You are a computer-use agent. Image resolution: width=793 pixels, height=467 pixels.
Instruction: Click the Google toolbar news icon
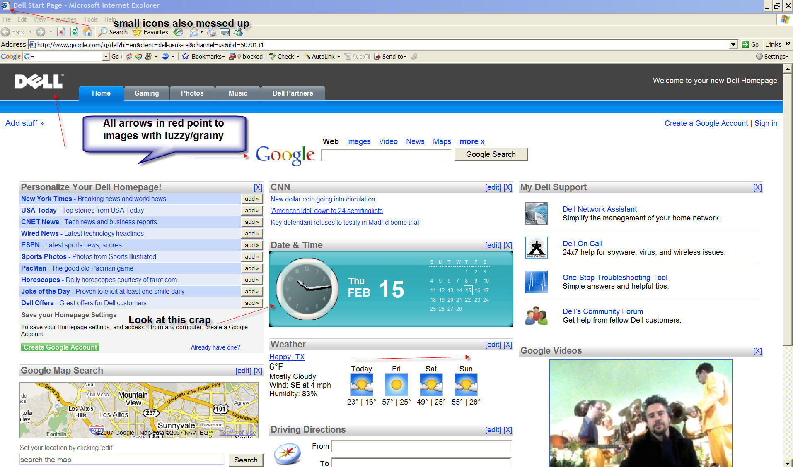[x=129, y=56]
